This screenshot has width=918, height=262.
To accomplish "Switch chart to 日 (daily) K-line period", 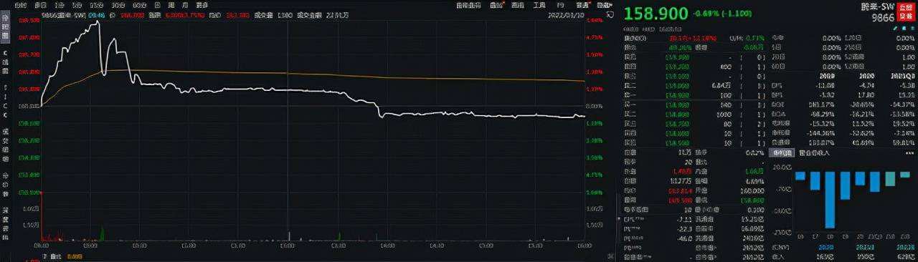I will (x=158, y=5).
